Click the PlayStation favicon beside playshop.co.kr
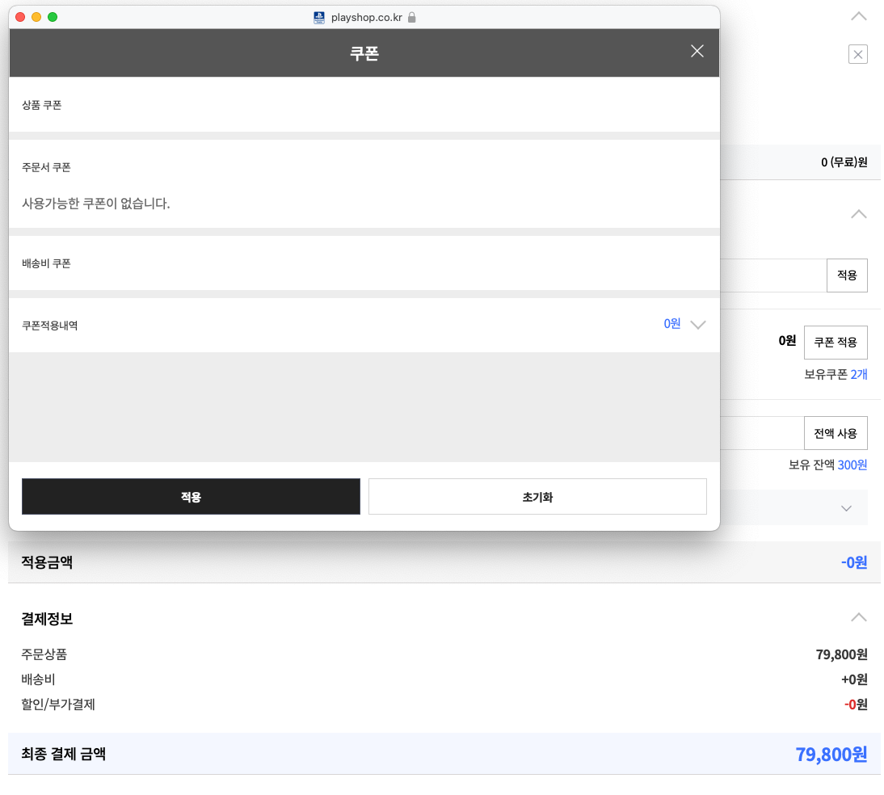The image size is (884, 795). point(319,18)
